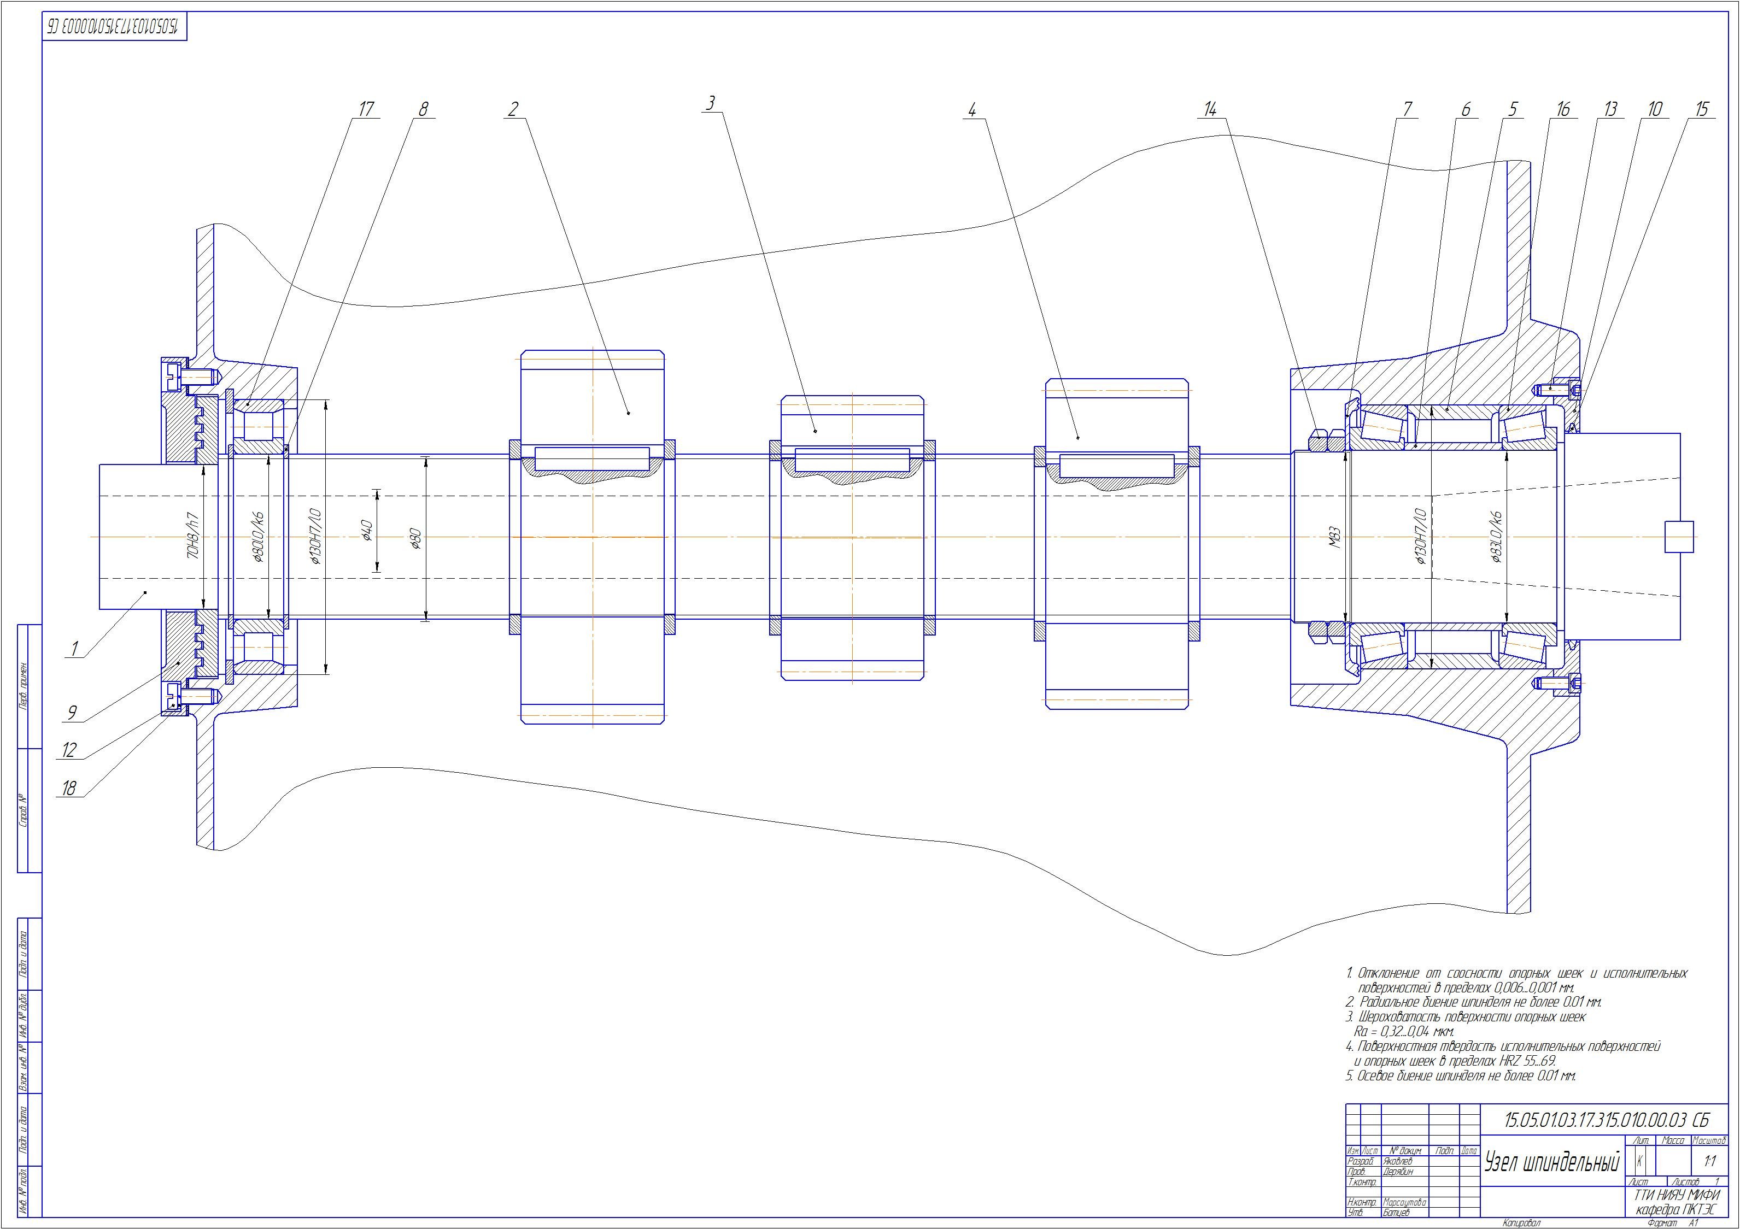Click the part callout number 14
Screen dimensions: 1740x1229
coord(1210,109)
